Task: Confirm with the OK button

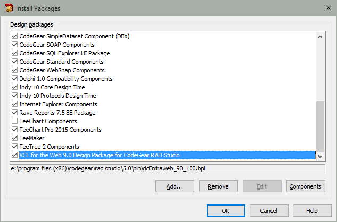Action: [226, 211]
